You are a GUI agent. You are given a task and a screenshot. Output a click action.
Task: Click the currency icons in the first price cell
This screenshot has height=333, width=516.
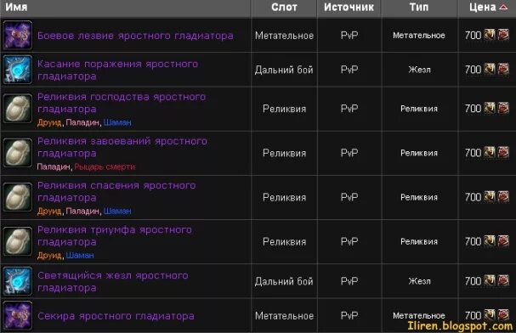[496, 35]
